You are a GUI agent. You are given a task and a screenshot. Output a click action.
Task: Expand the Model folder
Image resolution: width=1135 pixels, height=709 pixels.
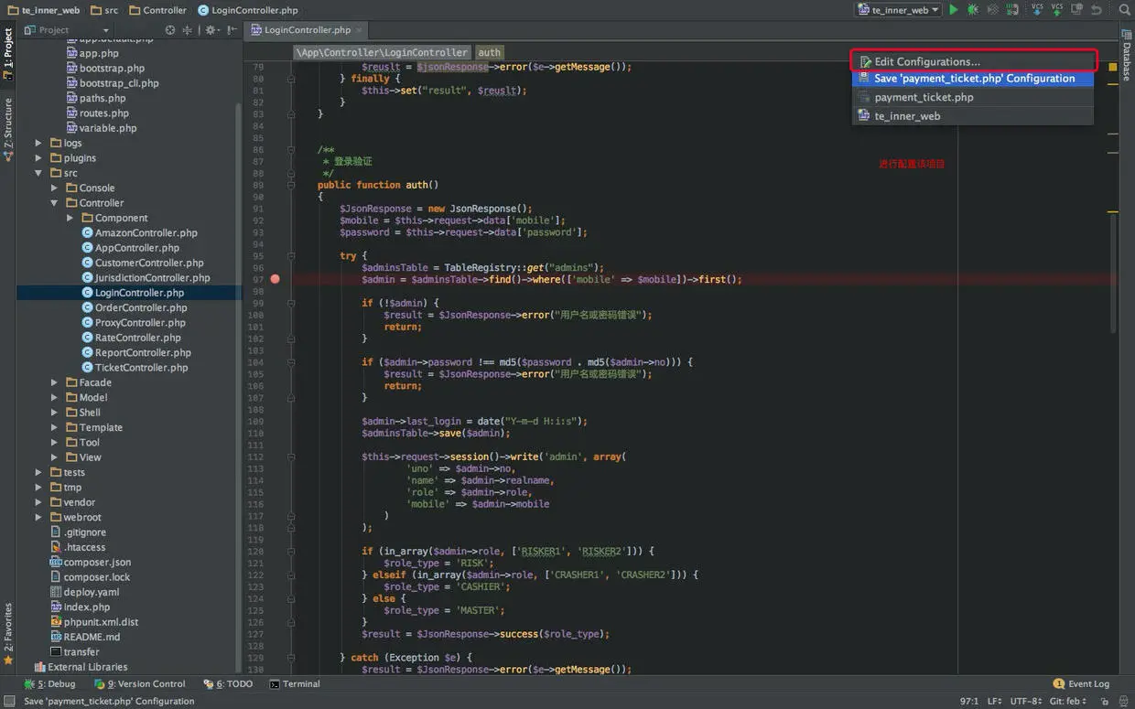point(54,398)
